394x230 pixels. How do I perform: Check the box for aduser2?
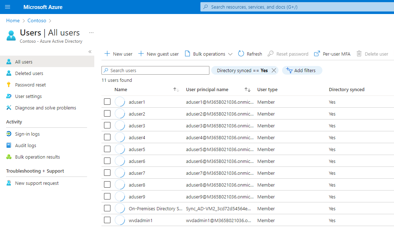107,113
